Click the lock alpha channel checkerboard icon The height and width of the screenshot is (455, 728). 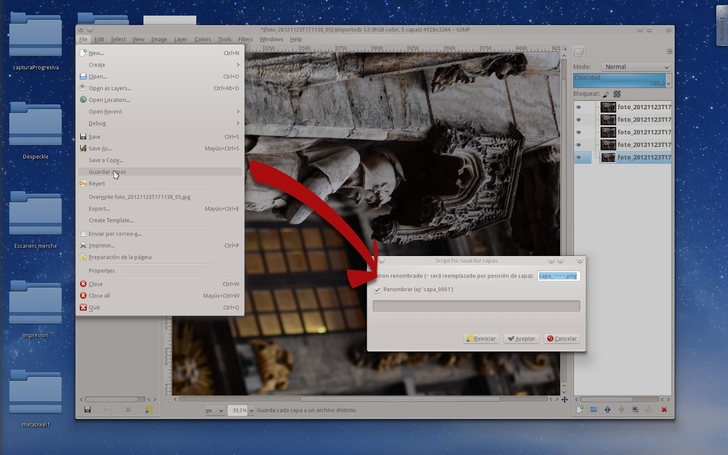tap(617, 94)
